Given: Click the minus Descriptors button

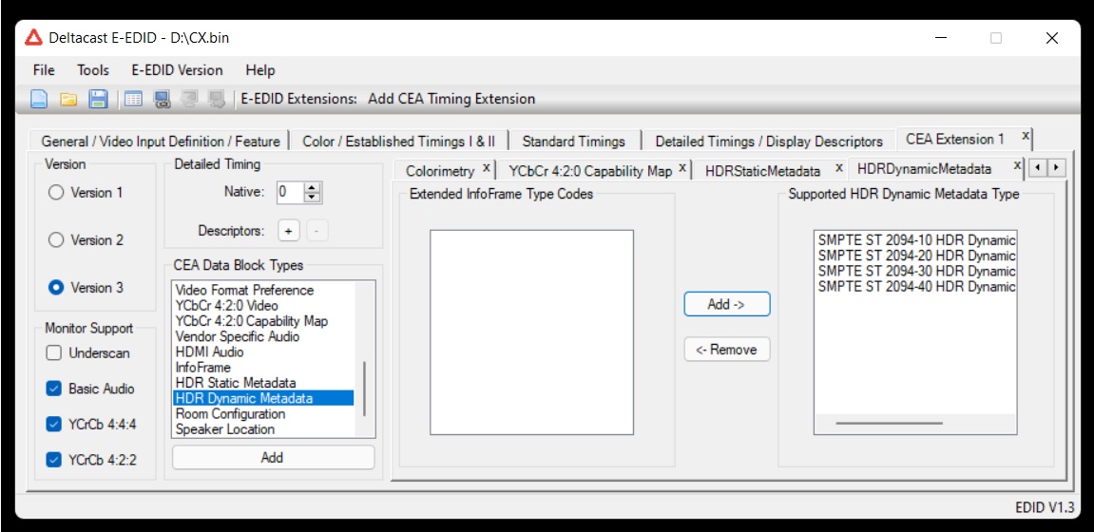Looking at the screenshot, I should point(317,231).
